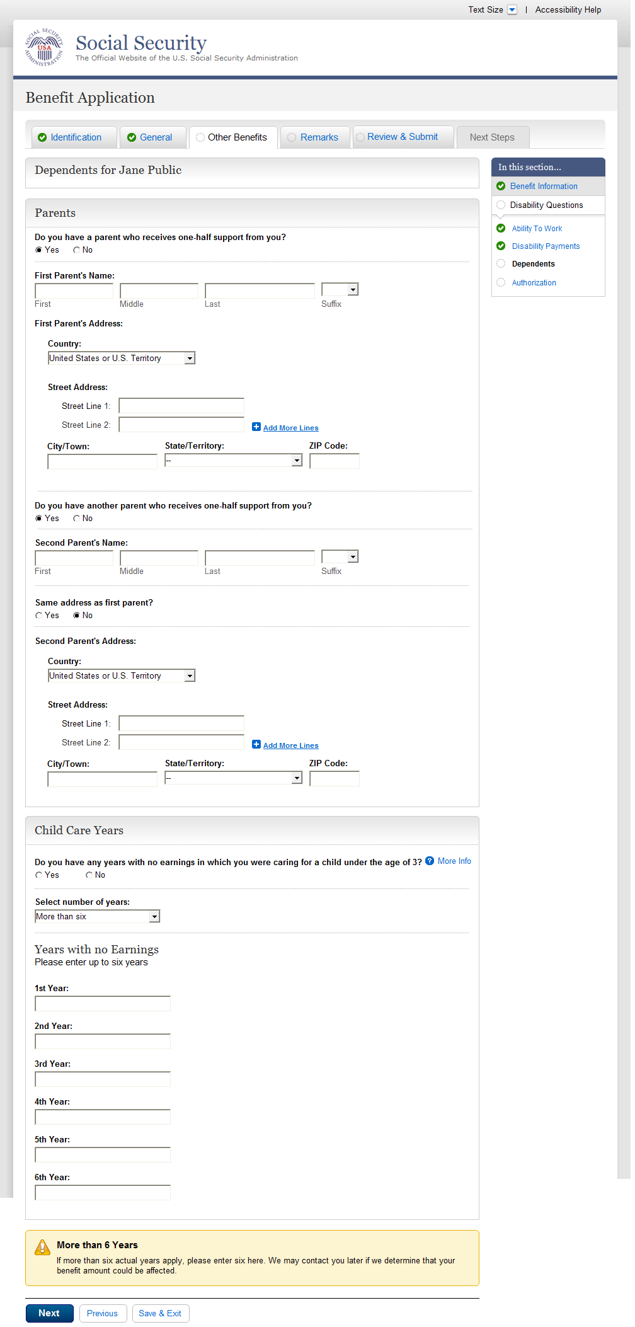Screen dimensions: 635x1327
Task: Select No for first parent support question
Action: (x=76, y=250)
